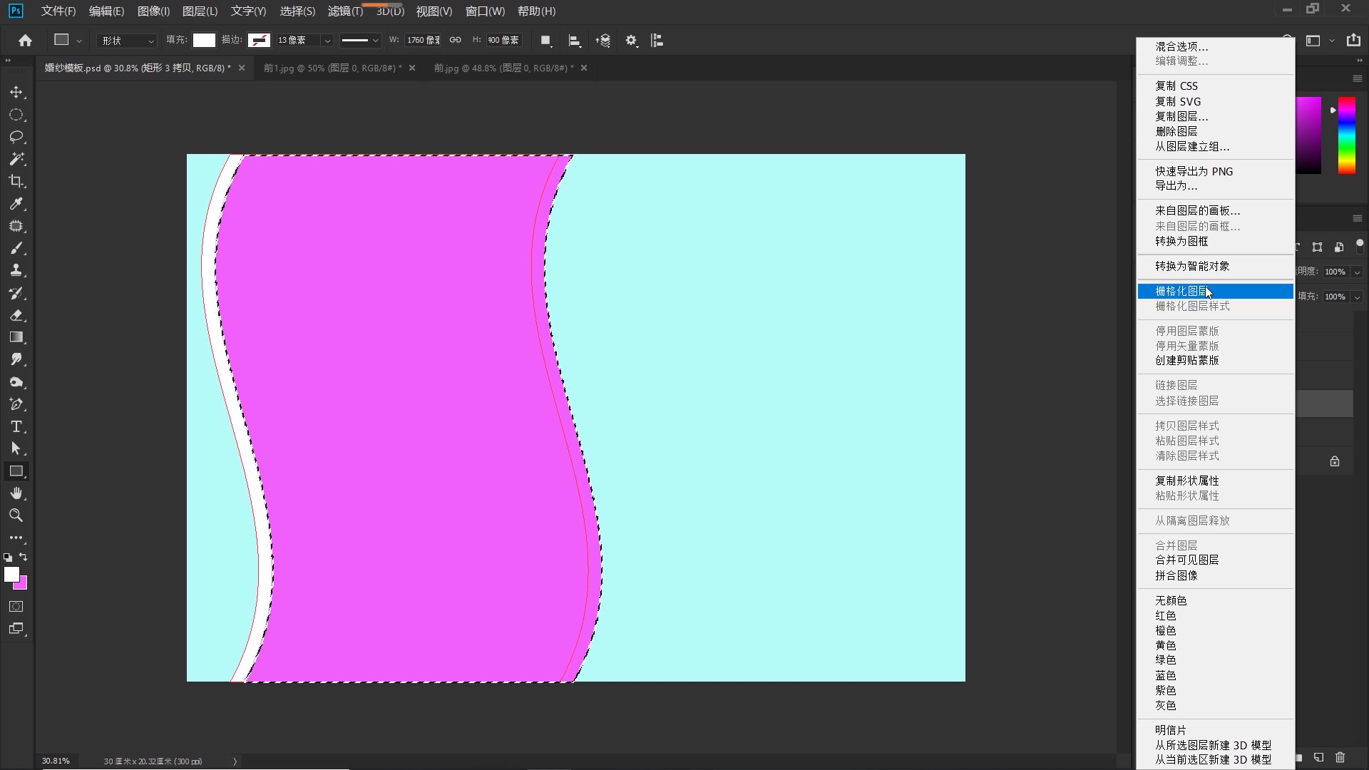Toggle link between width and height

455,40
